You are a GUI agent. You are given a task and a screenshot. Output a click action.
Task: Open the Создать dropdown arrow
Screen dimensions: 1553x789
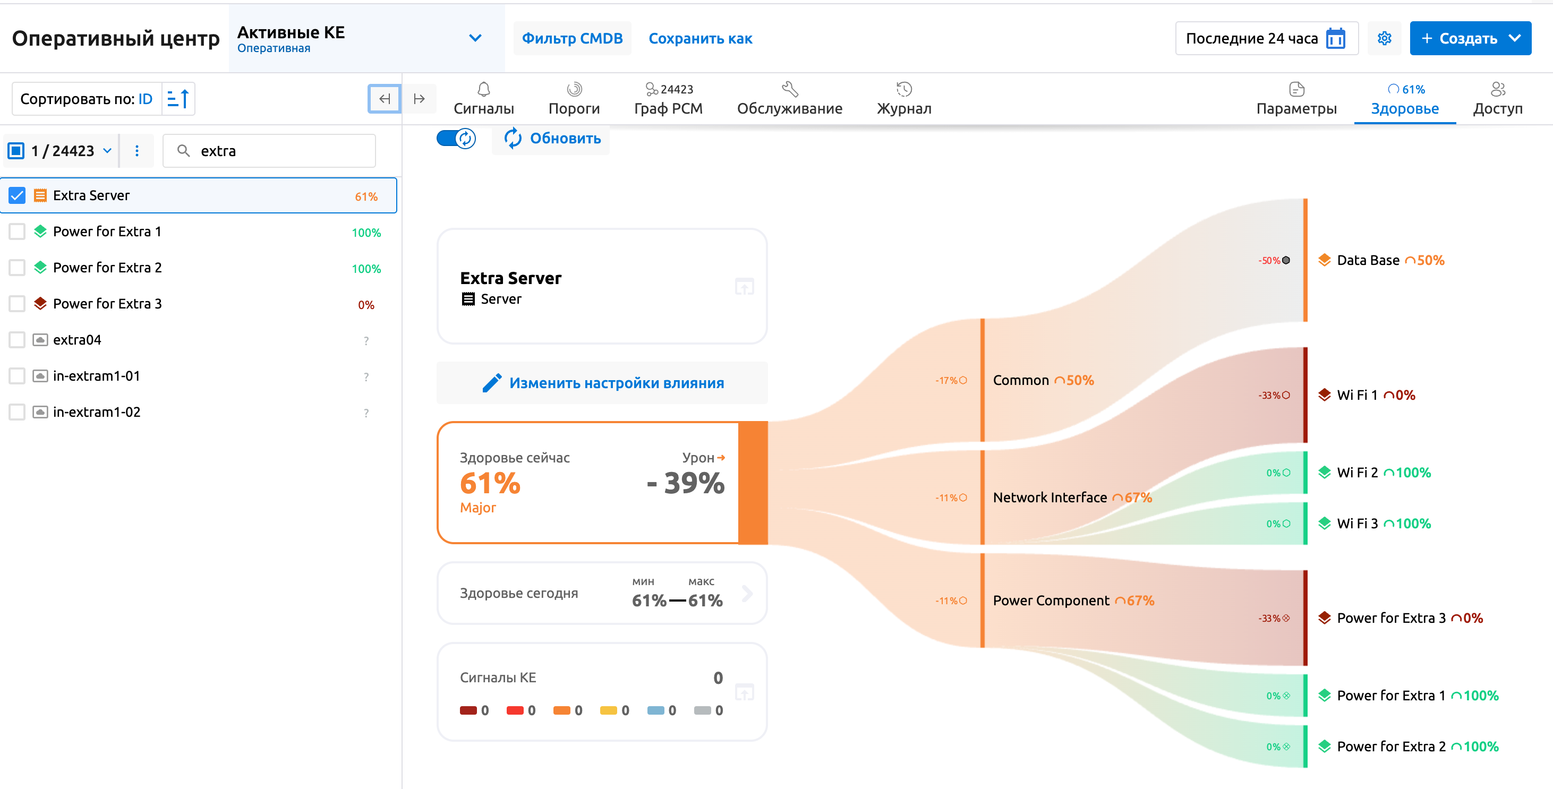[x=1514, y=39]
